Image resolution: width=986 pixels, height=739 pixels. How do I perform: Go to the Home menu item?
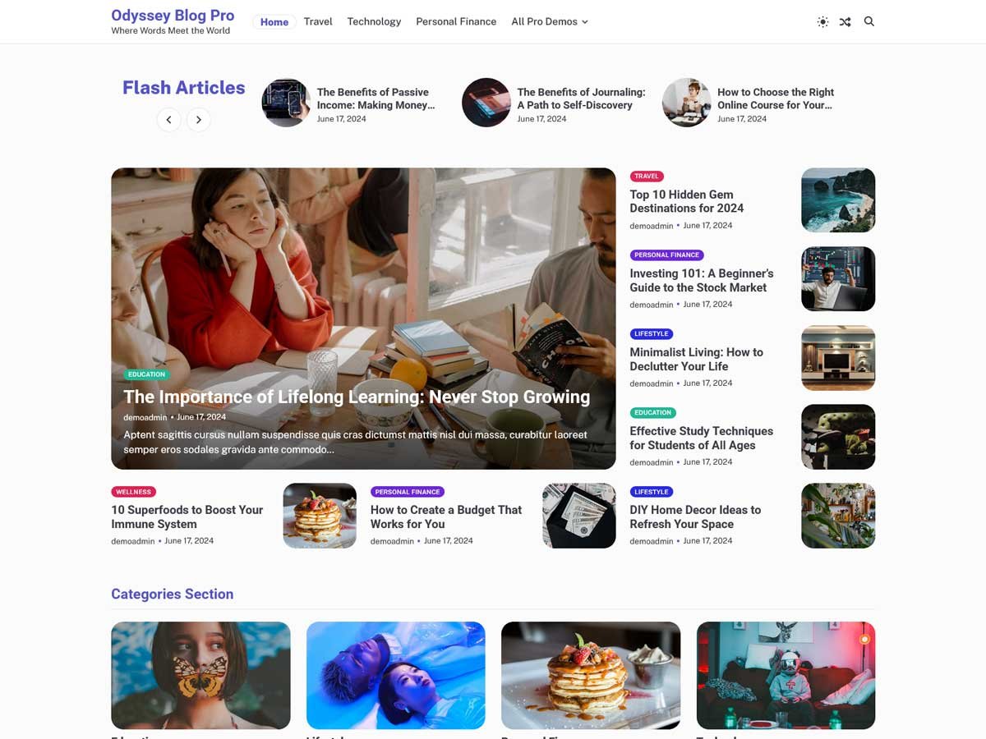[x=274, y=22]
